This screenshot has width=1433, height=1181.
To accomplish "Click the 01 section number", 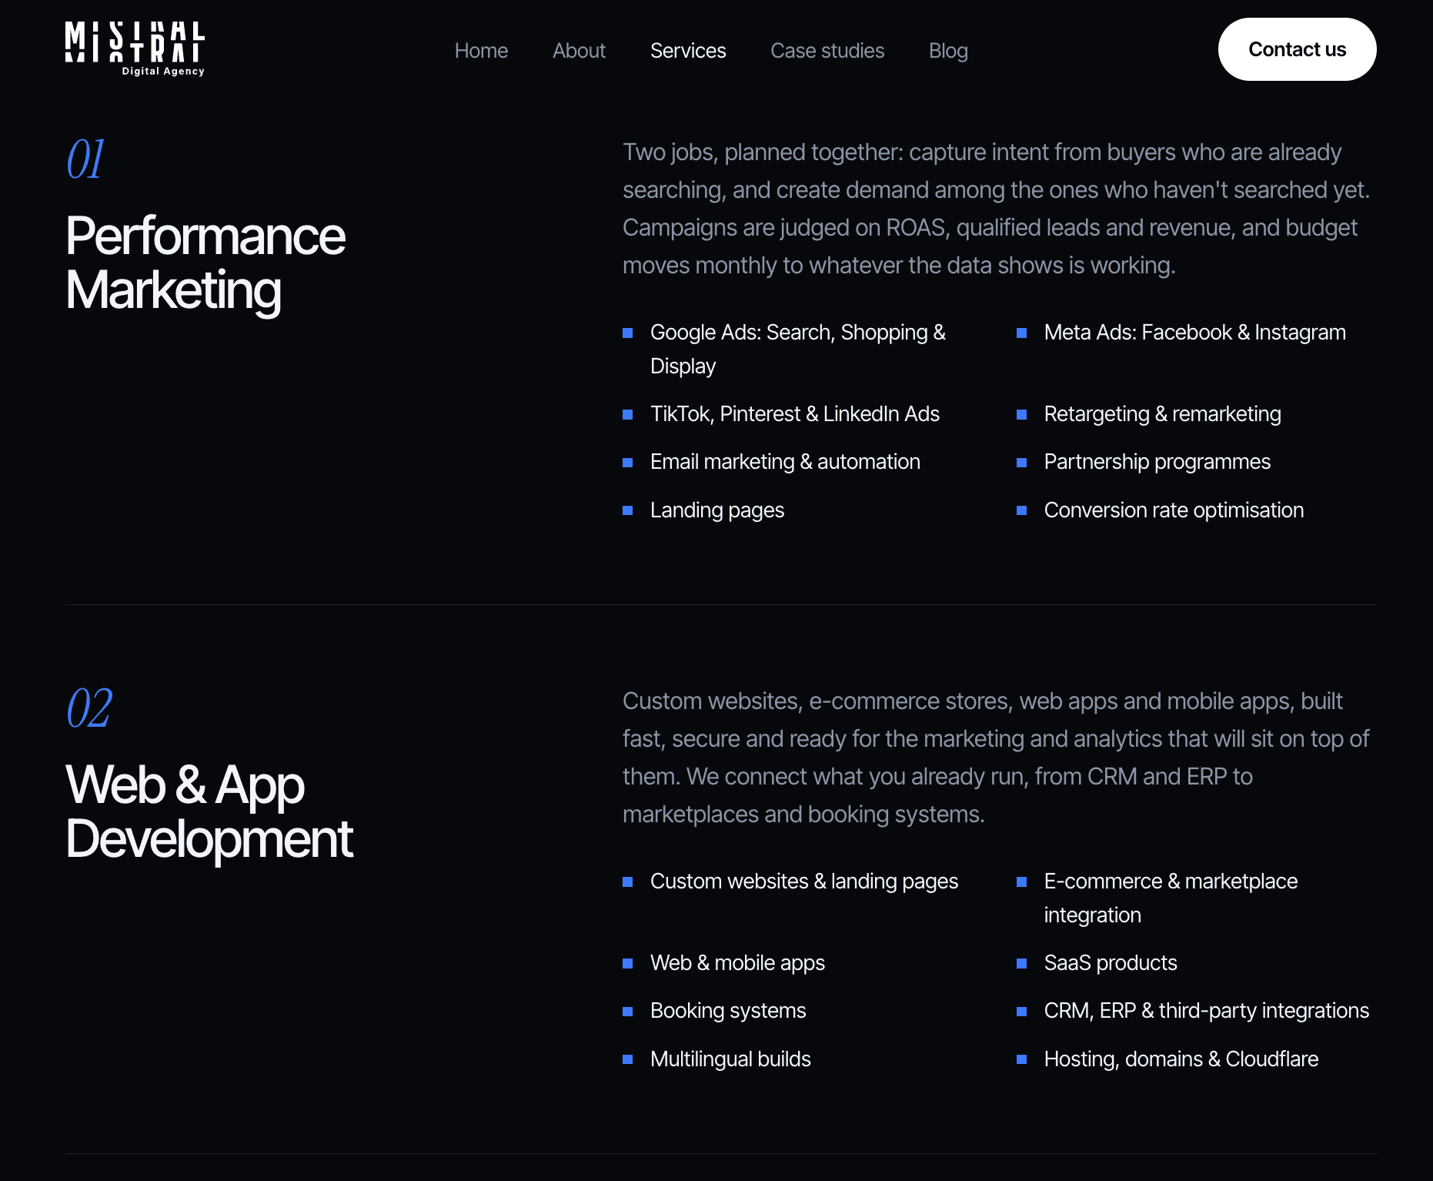I will (85, 159).
